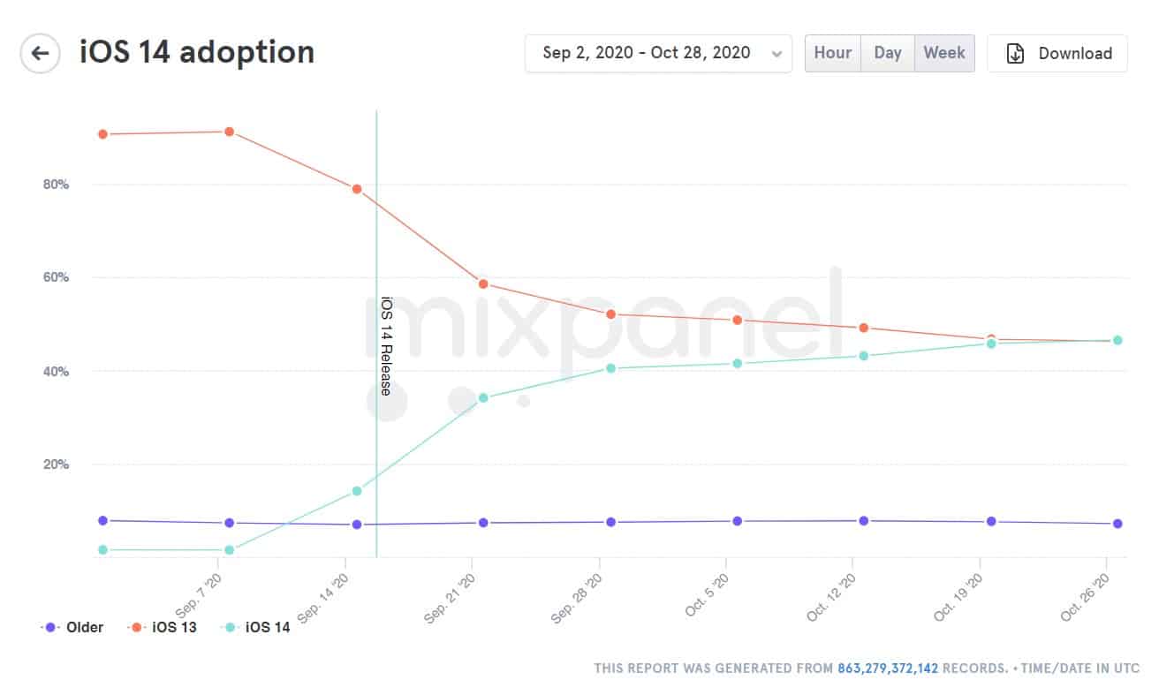Switch granularity to Day
This screenshot has height=695, width=1159.
pyautogui.click(x=887, y=53)
